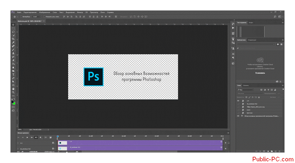Open the Файл menu
This screenshot has width=295, height=163.
tap(19, 12)
